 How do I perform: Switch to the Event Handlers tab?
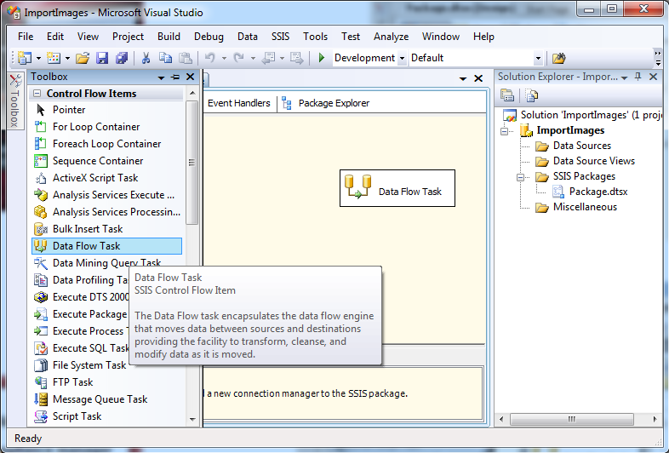pos(239,103)
